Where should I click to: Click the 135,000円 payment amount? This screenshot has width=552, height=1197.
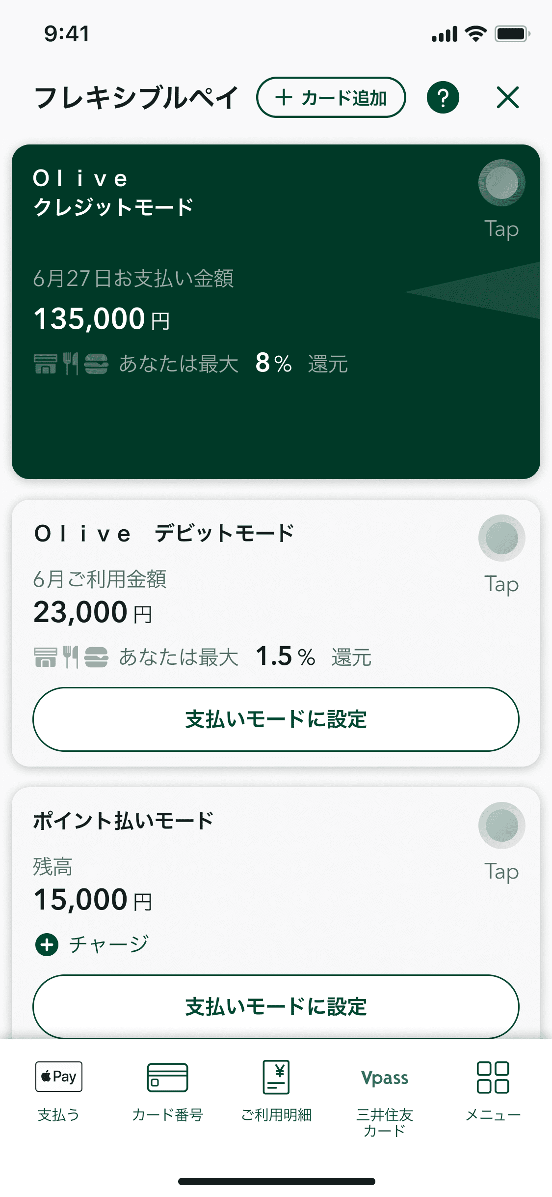102,319
